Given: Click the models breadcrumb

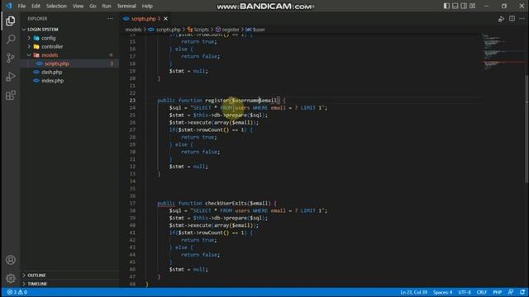Looking at the screenshot, I should (x=133, y=30).
